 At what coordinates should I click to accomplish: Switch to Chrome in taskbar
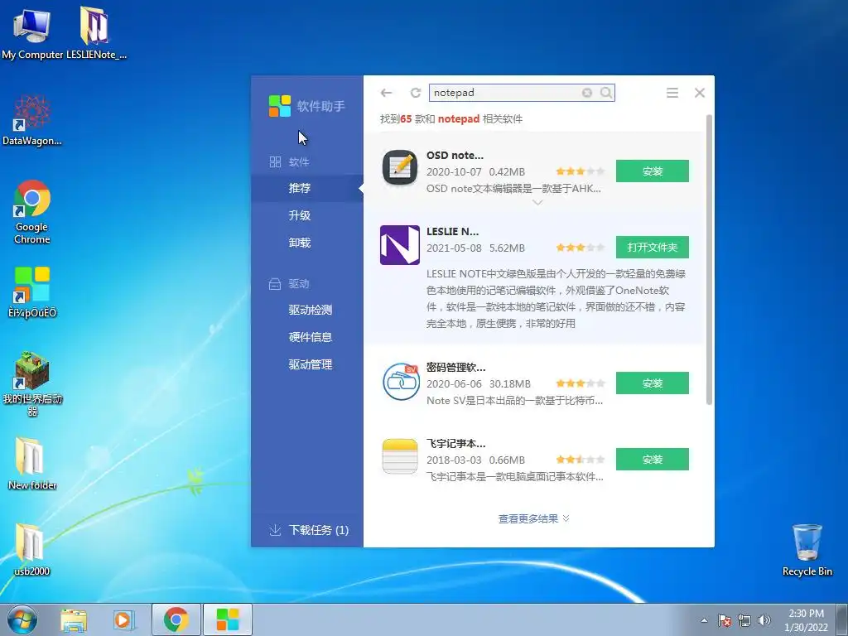click(176, 619)
